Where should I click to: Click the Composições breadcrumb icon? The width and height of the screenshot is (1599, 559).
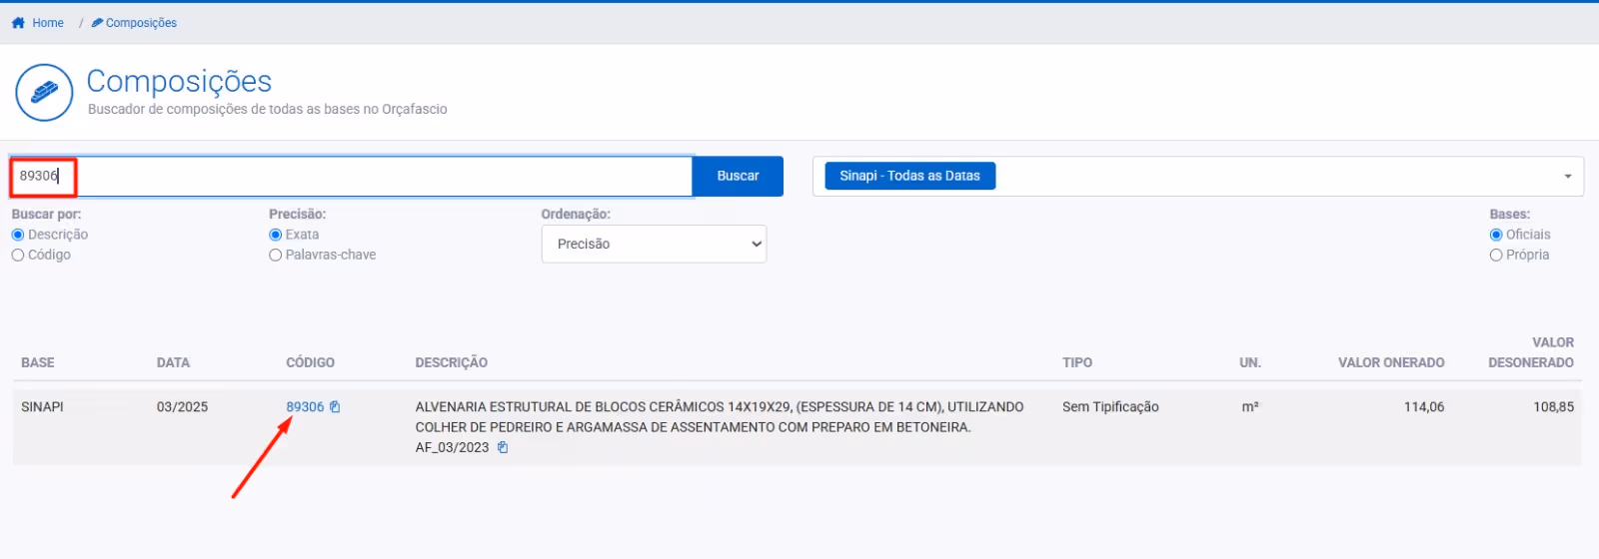click(97, 23)
